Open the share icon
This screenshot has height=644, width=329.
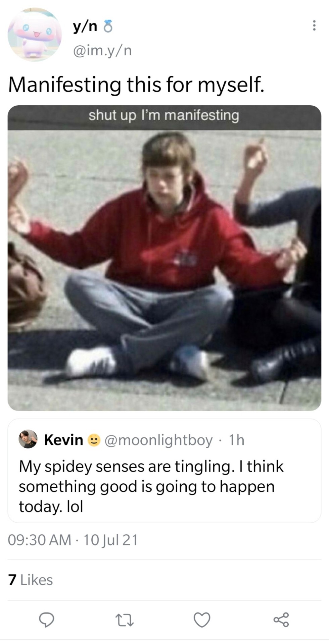click(281, 620)
